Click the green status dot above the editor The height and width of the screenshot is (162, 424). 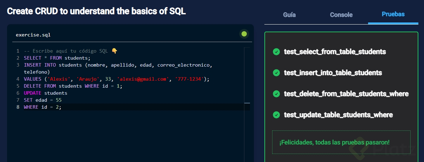point(244,34)
